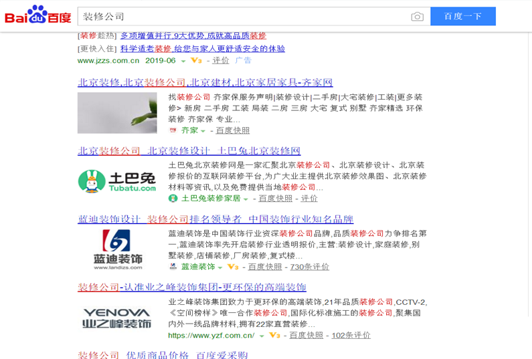Click the 蓝迪装饰 favicon
The height and width of the screenshot is (359, 532).
pos(173,267)
